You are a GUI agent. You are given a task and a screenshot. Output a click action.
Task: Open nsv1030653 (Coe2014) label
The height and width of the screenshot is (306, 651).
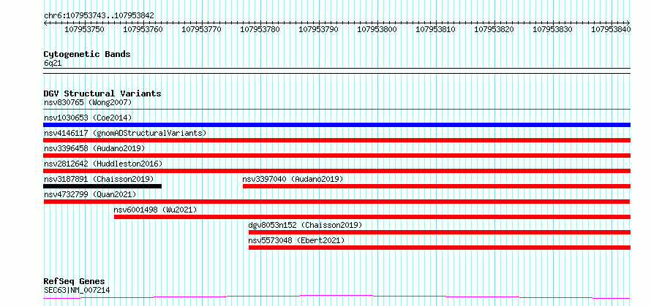[x=88, y=118]
